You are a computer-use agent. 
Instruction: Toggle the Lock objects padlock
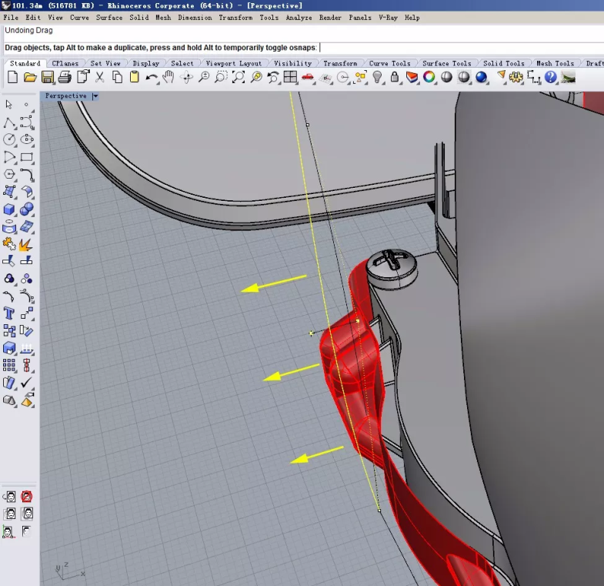pyautogui.click(x=395, y=77)
